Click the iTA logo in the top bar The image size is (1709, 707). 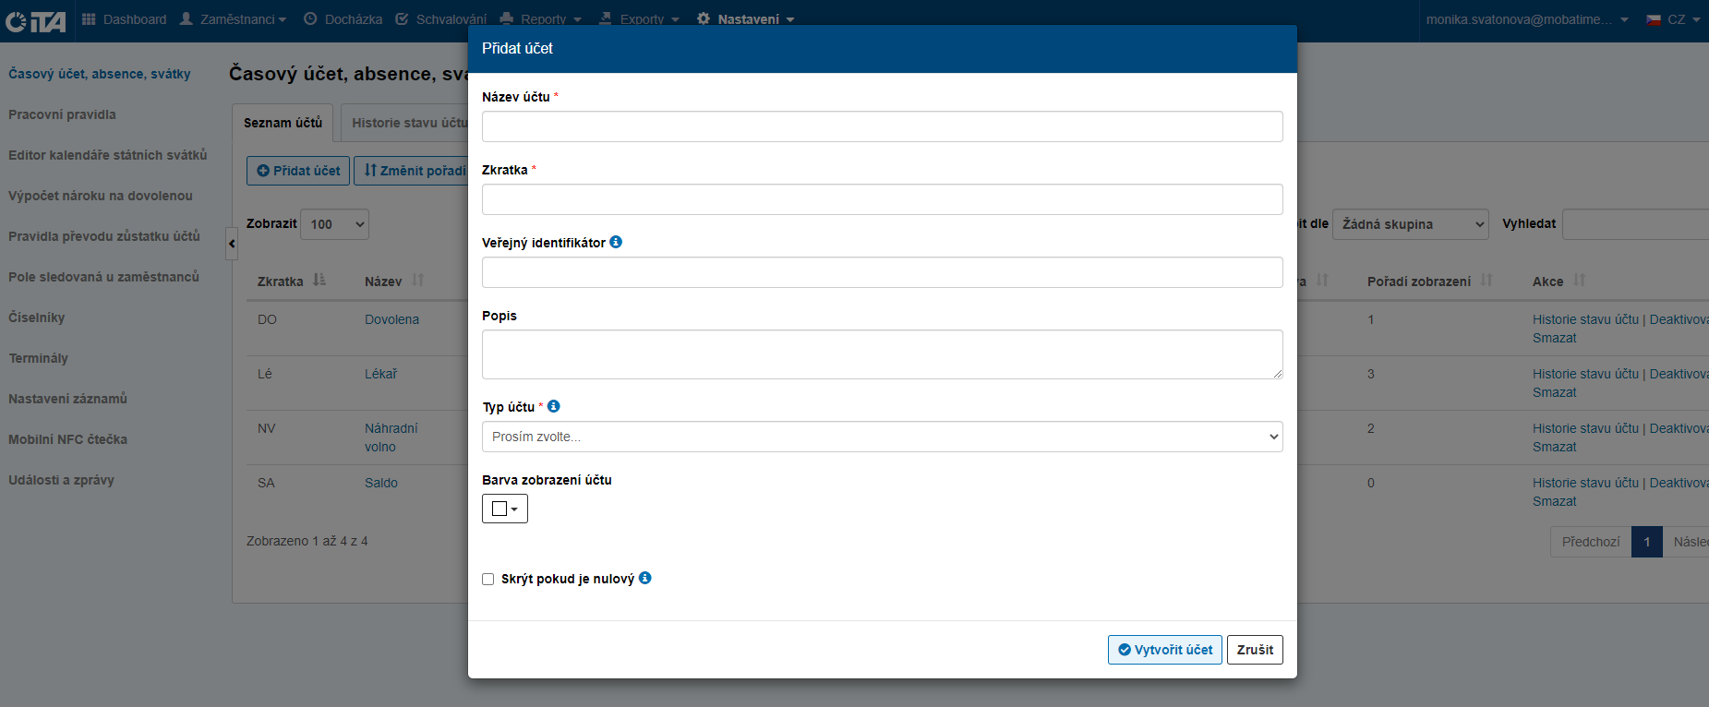point(36,20)
